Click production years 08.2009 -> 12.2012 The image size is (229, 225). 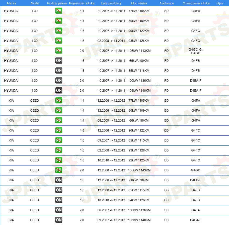pyautogui.click(x=111, y=120)
